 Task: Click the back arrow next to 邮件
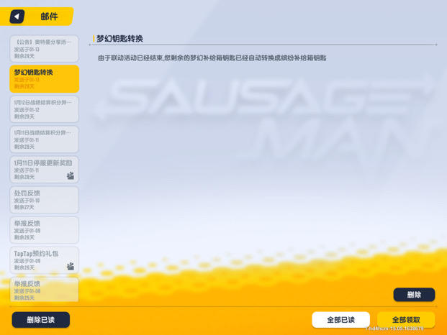[x=17, y=17]
